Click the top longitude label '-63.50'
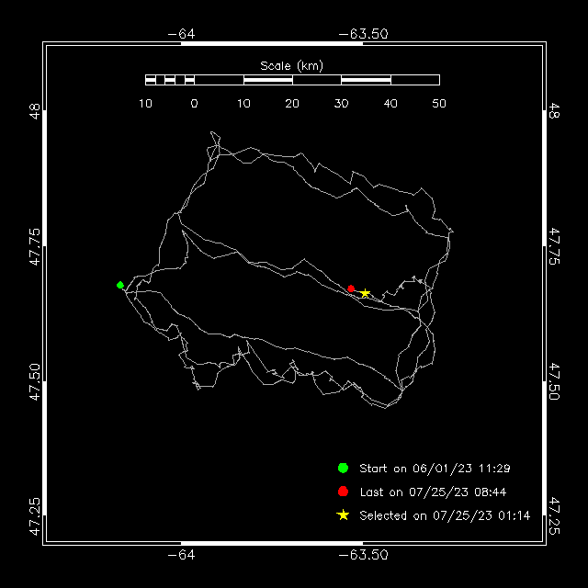The height and width of the screenshot is (588, 588). 363,34
